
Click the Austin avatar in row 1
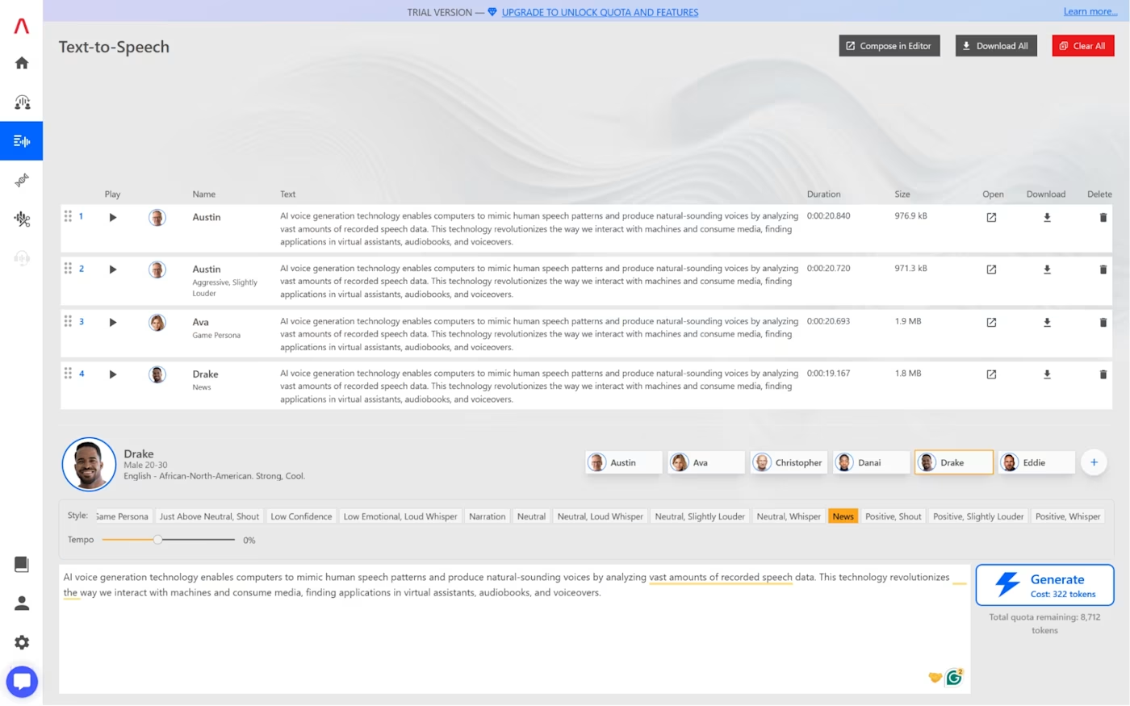click(x=157, y=218)
